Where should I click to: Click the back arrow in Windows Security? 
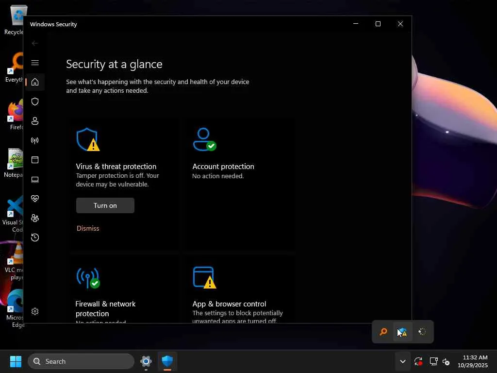pyautogui.click(x=35, y=43)
